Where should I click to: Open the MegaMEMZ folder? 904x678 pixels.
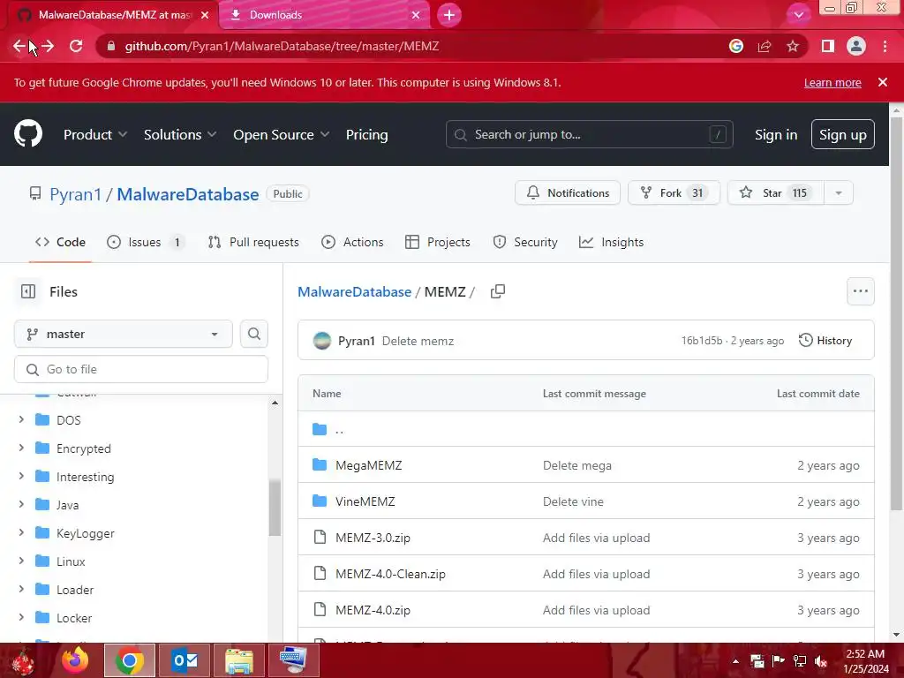(x=368, y=465)
